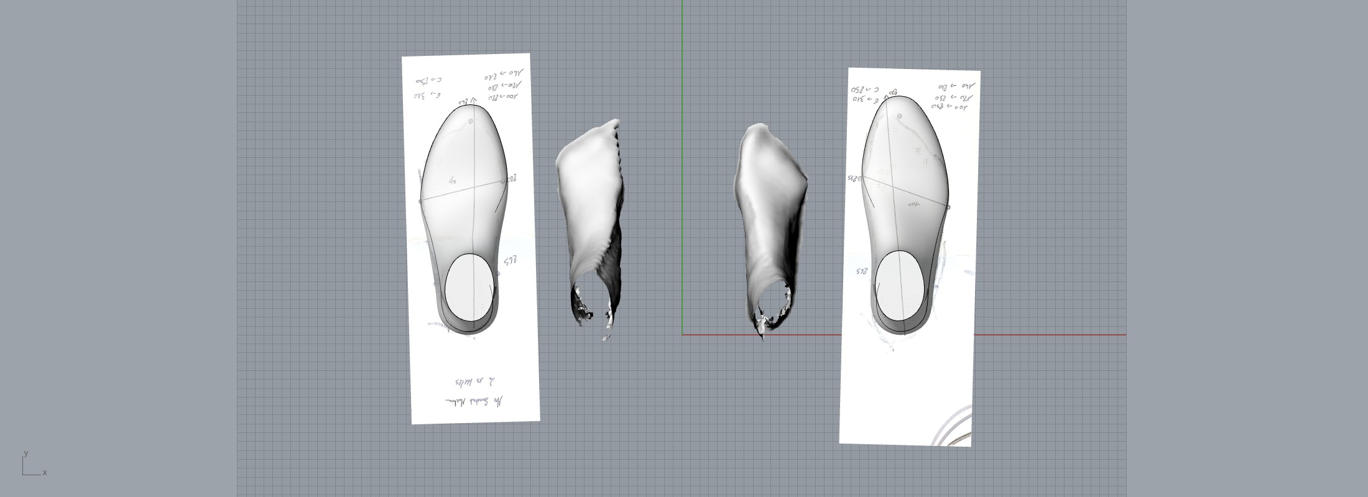The image size is (1368, 497).
Task: Click the origin where the axes intersect
Action: (682, 335)
